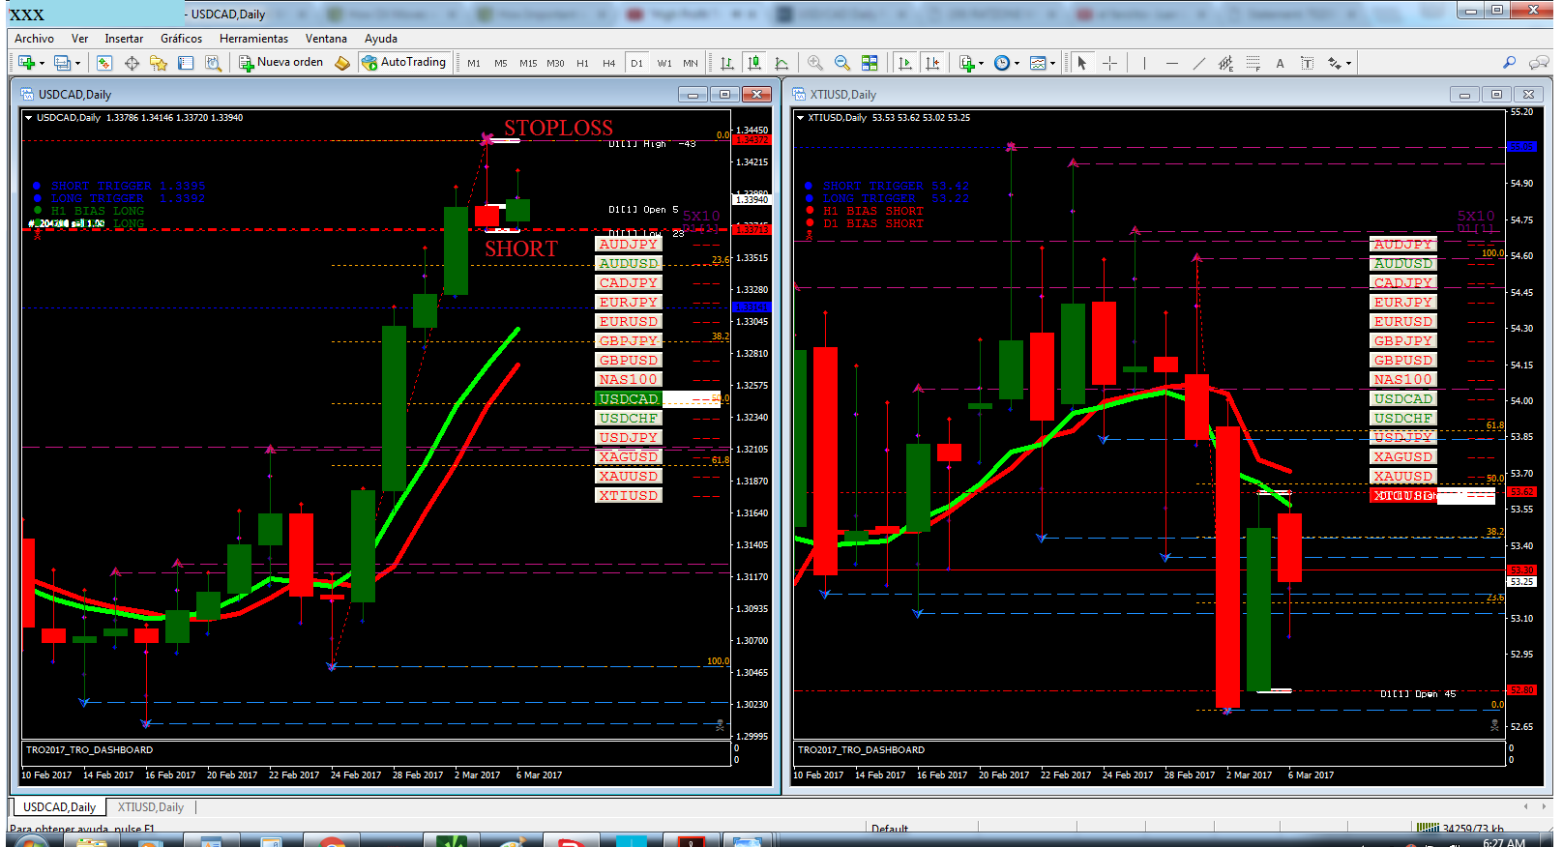Tile chart windows using the grid icon
Viewport: 1563px width, 847px height.
(870, 63)
